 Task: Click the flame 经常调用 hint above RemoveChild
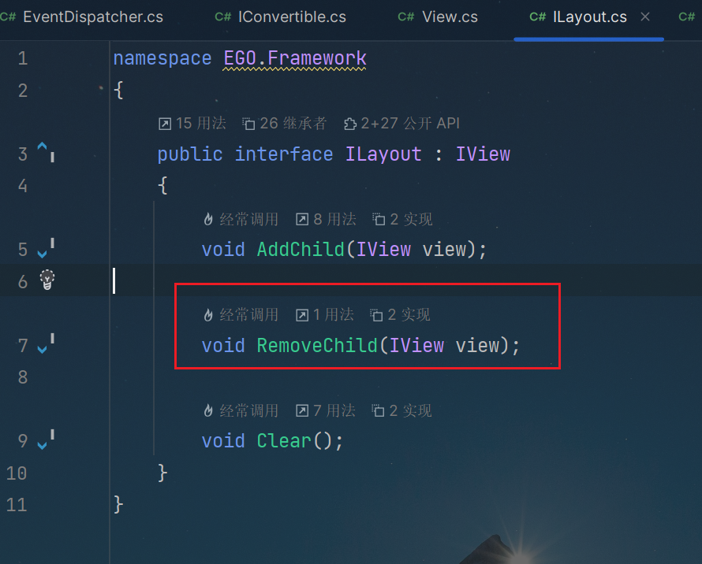241,315
